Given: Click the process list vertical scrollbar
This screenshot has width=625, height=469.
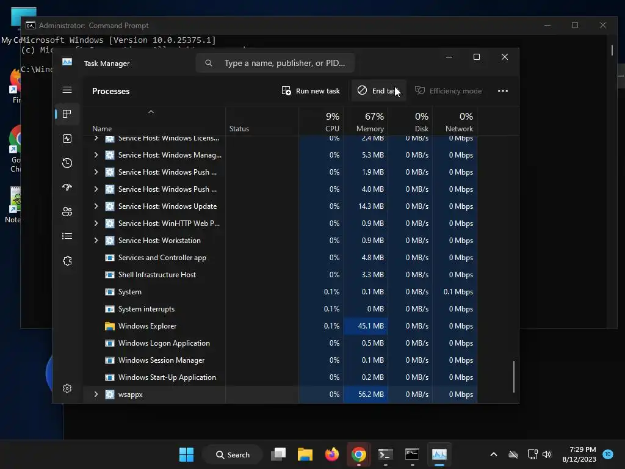Looking at the screenshot, I should [x=514, y=377].
